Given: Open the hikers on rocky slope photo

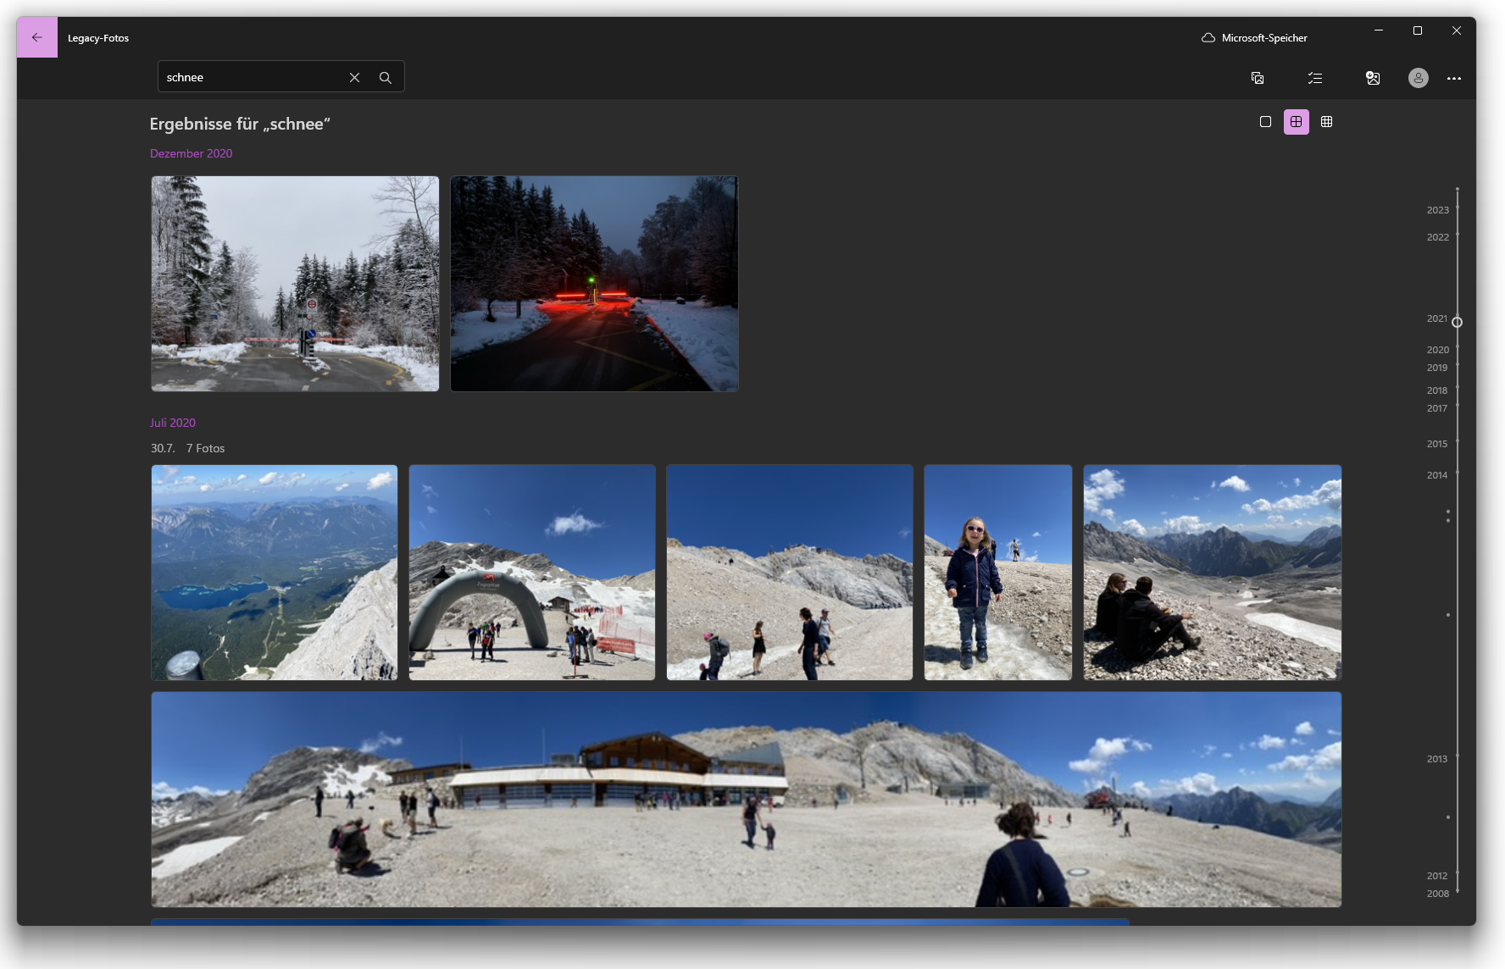Looking at the screenshot, I should 790,573.
